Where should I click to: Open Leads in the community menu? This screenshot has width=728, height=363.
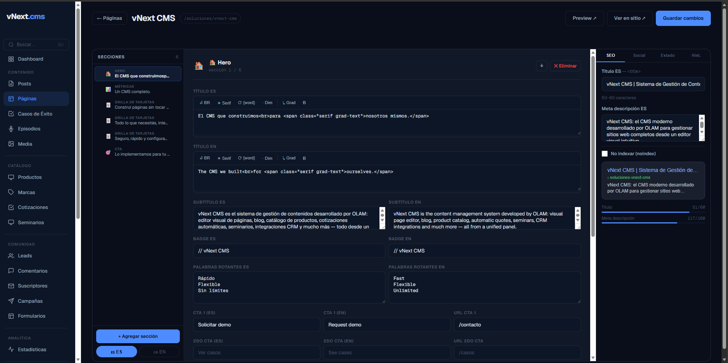tap(36, 256)
